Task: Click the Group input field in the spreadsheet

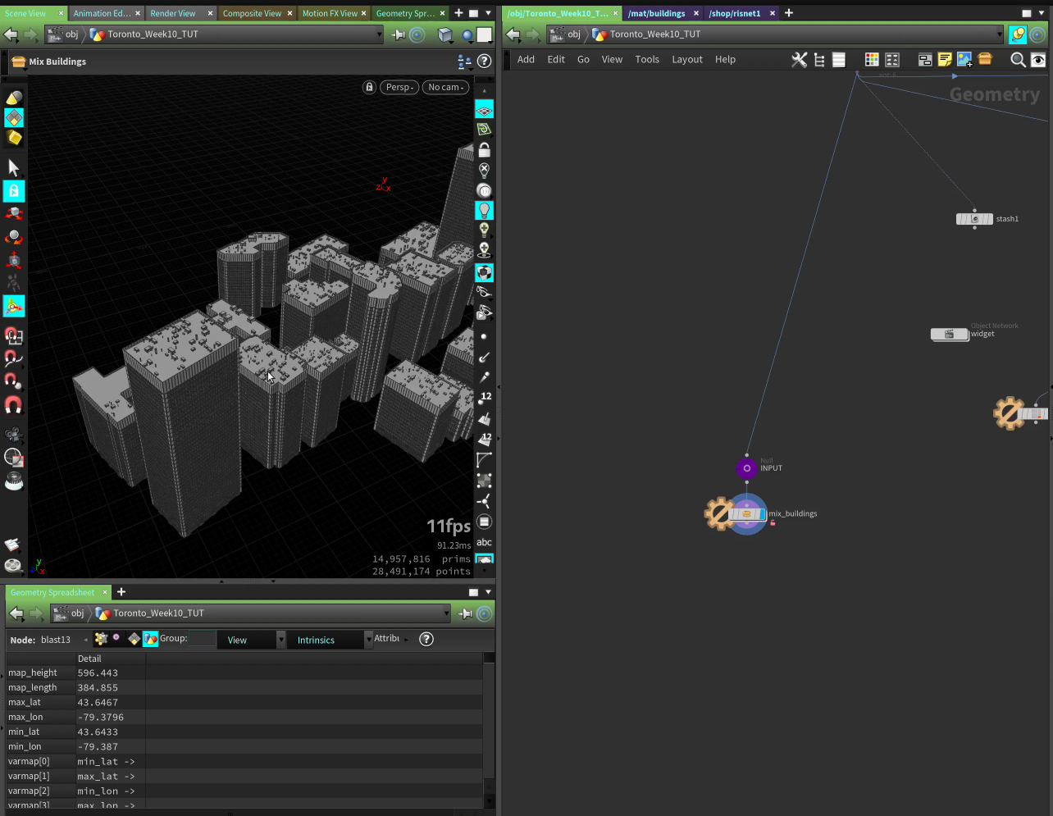Action: [201, 639]
